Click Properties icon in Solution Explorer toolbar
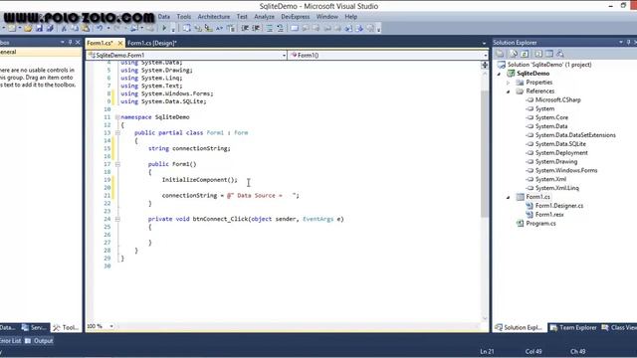Screen dimensions: 637x358 tap(500, 54)
